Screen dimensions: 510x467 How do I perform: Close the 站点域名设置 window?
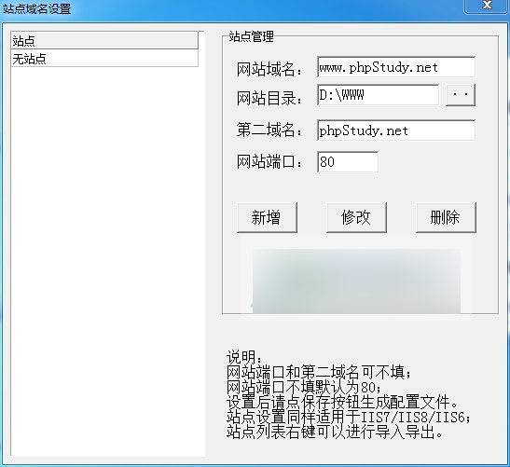pyautogui.click(x=487, y=6)
